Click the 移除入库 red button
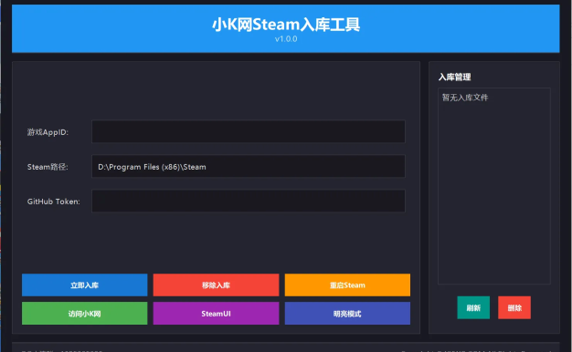Viewport: 572px width, 352px height. point(216,285)
